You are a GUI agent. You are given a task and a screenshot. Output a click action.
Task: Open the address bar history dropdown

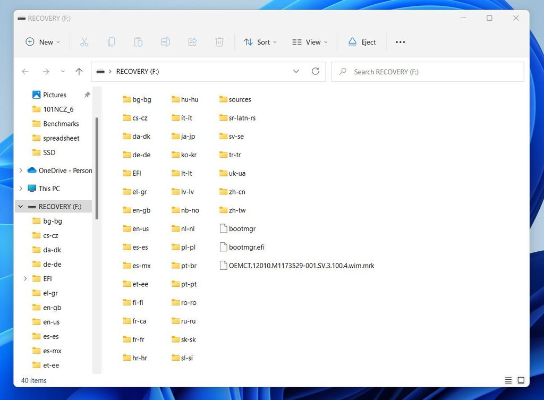click(296, 71)
